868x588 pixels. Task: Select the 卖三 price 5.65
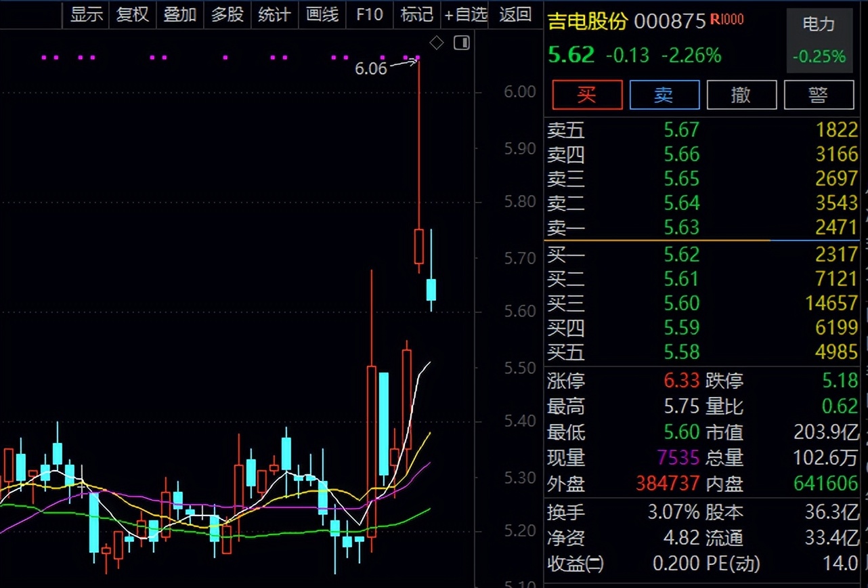click(x=681, y=179)
